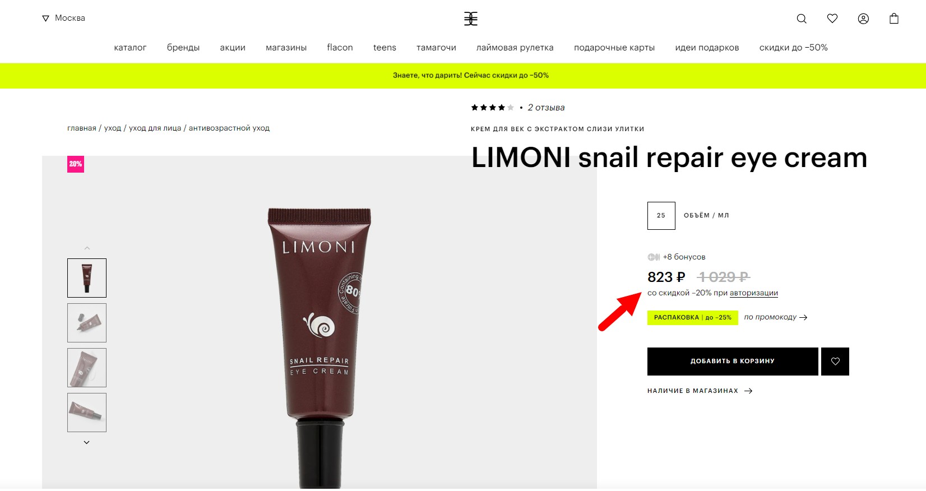Open the favorites heart in header
This screenshot has height=491, width=926.
pos(832,18)
